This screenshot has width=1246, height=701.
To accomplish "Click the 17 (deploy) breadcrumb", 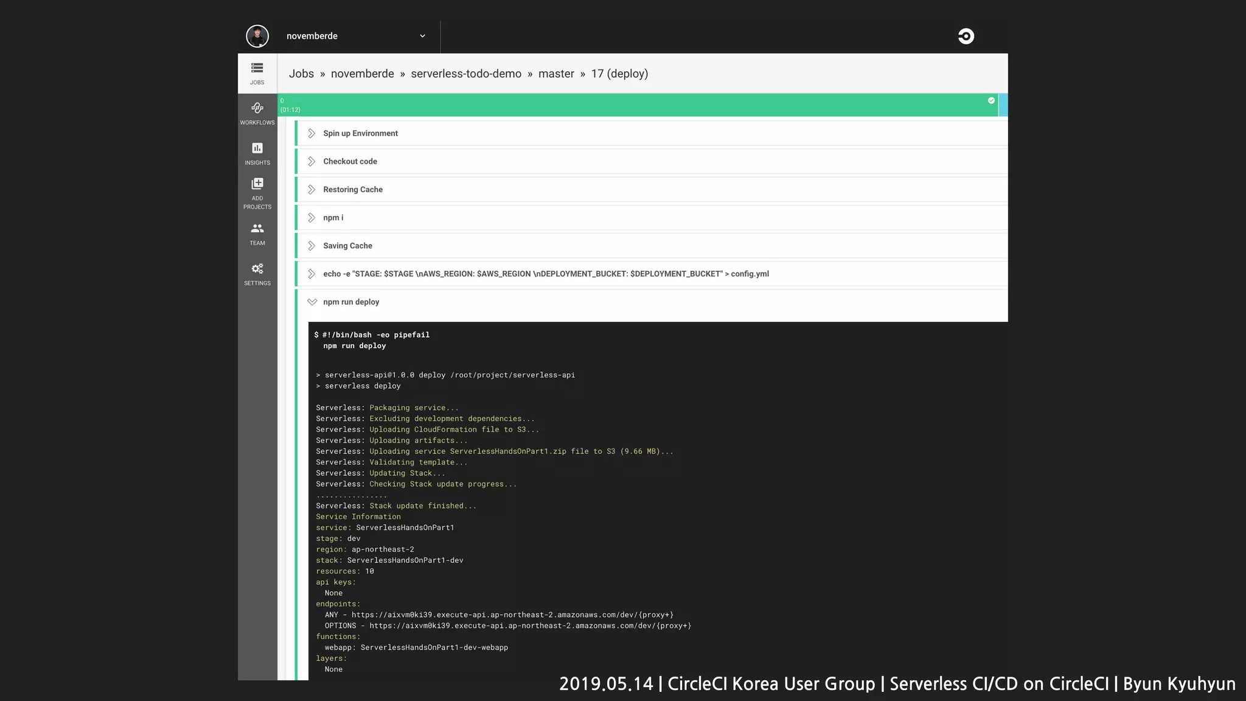I will pos(619,74).
